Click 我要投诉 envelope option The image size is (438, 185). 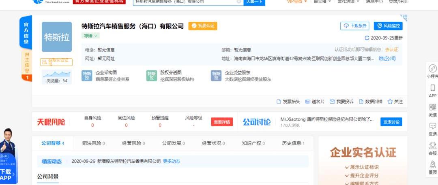tap(341, 102)
